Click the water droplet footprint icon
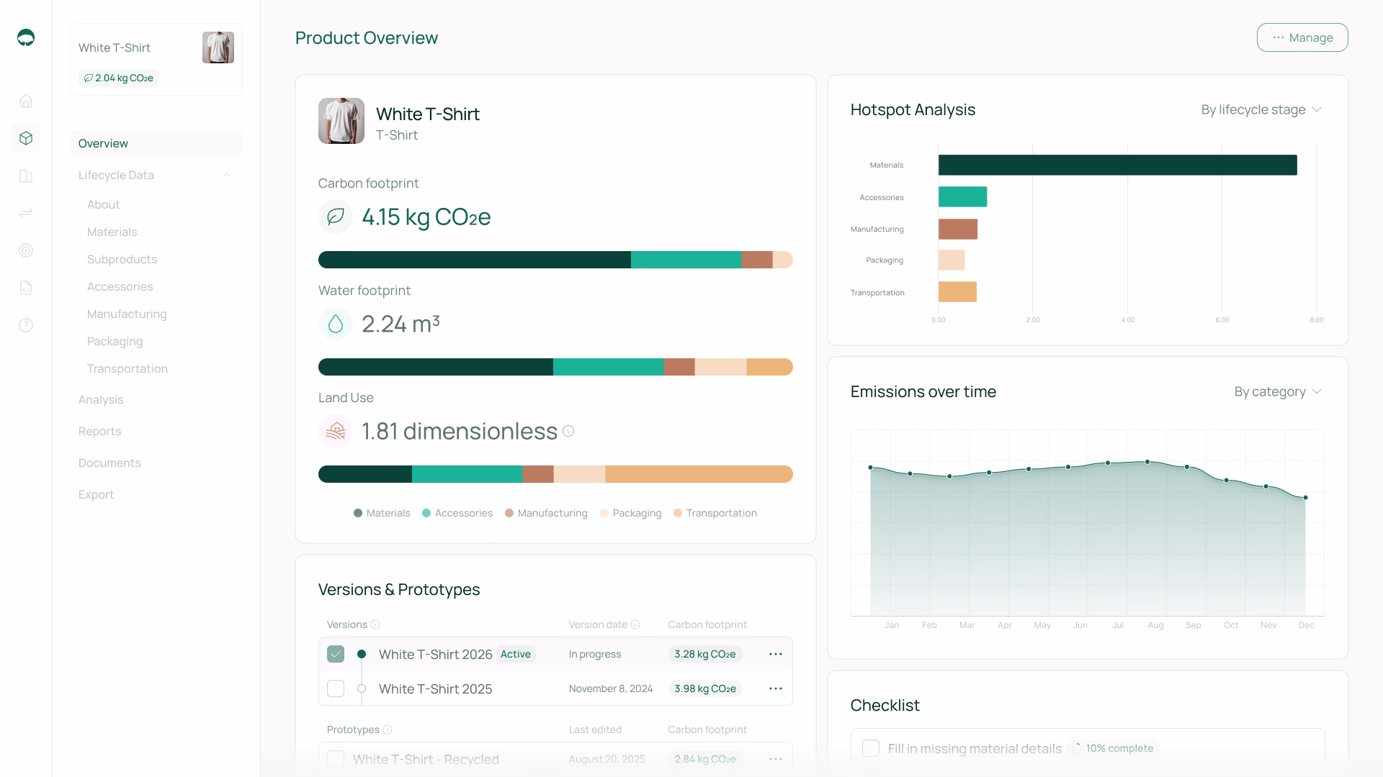 pyautogui.click(x=336, y=324)
